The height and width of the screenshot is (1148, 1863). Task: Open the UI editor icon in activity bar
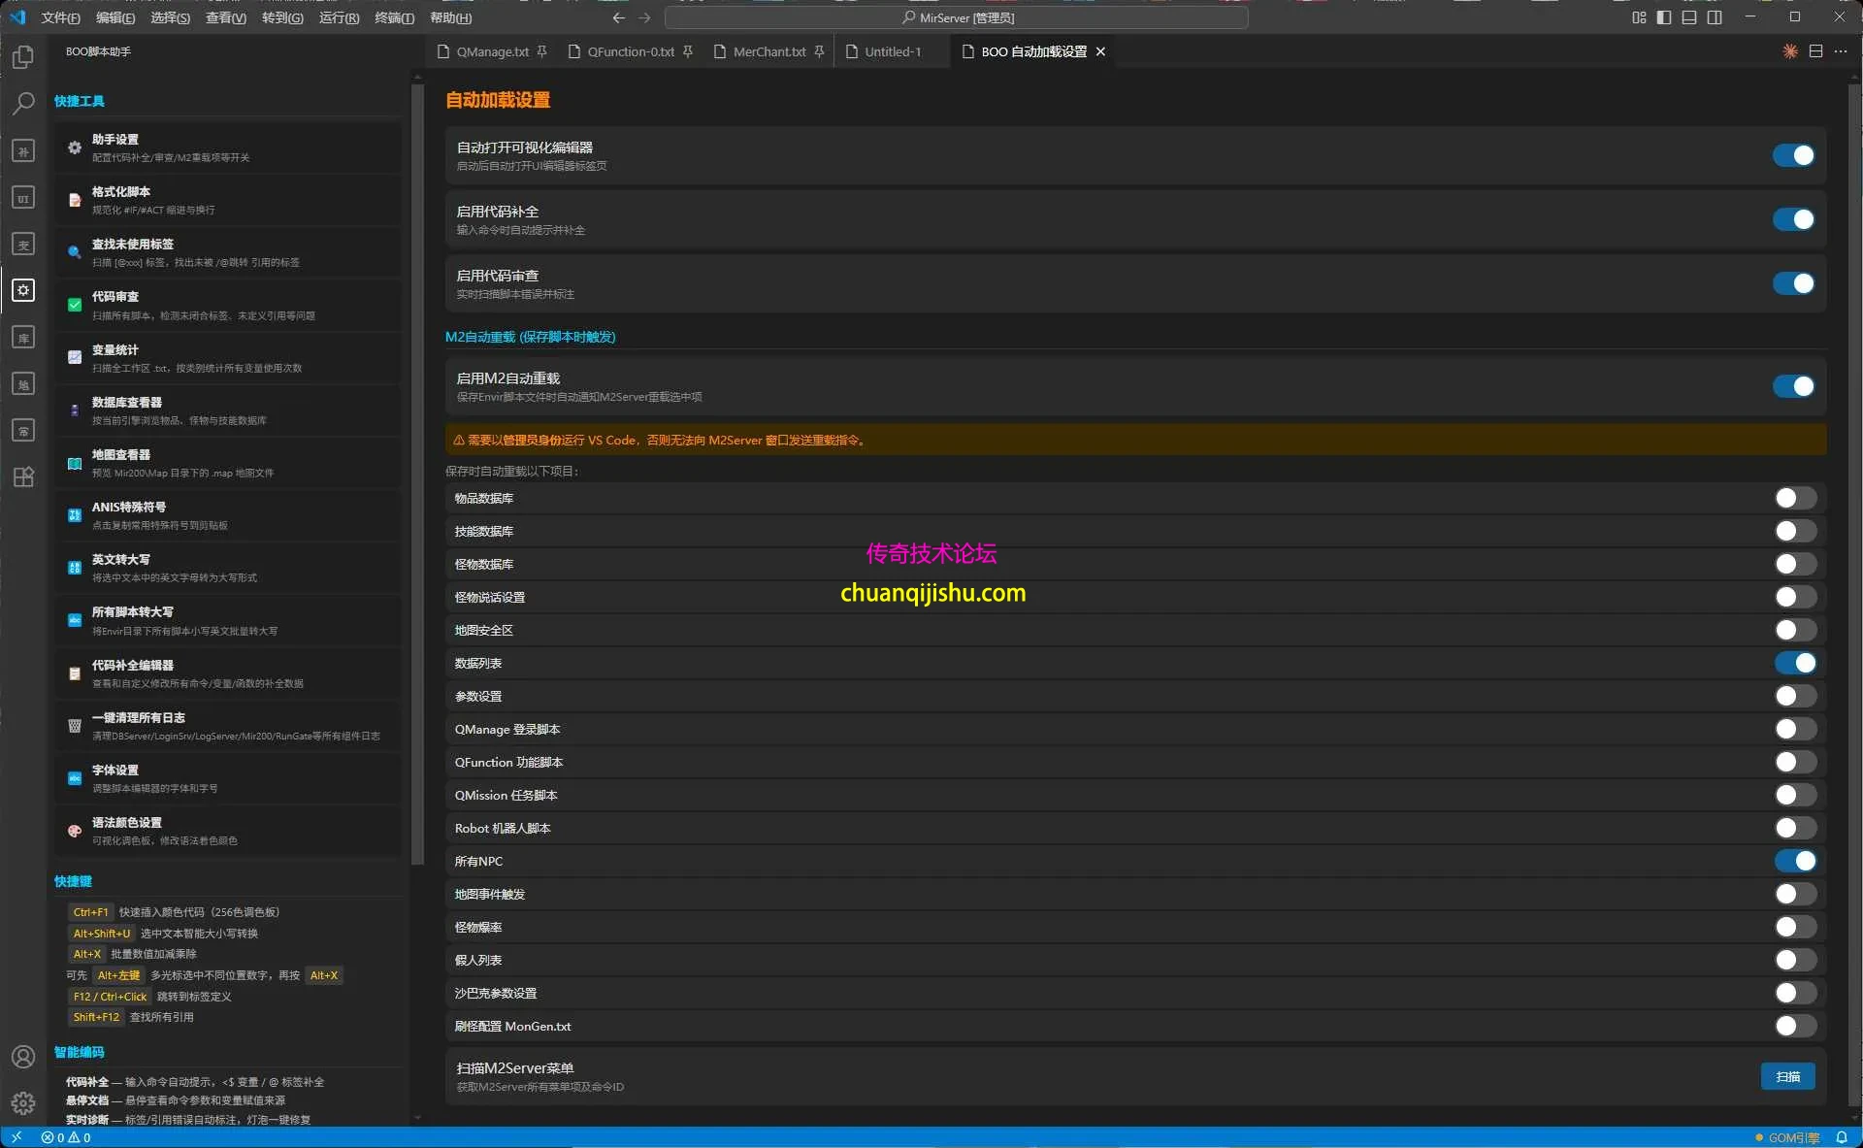point(23,197)
